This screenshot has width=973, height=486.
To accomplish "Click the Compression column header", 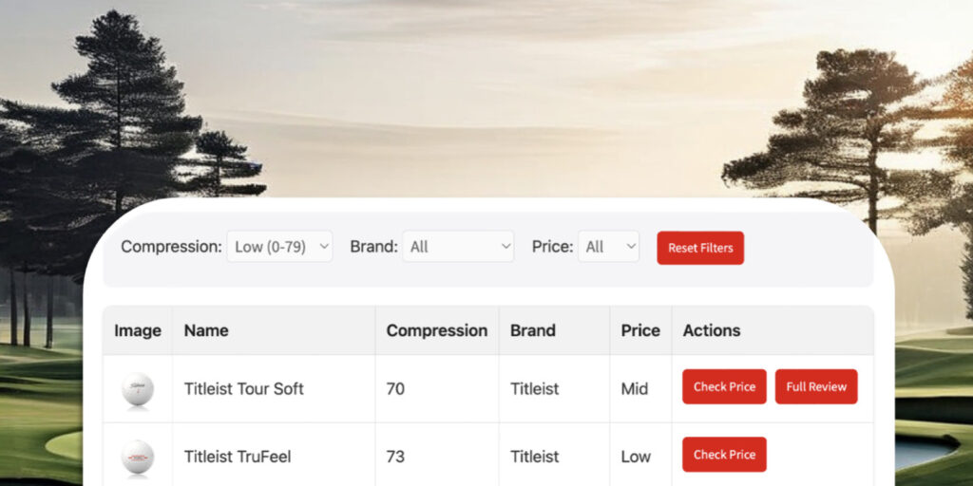I will click(436, 330).
